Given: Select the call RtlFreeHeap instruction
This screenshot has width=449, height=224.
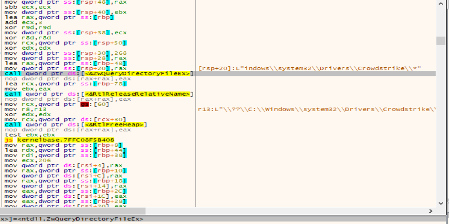Looking at the screenshot, I should (76, 125).
